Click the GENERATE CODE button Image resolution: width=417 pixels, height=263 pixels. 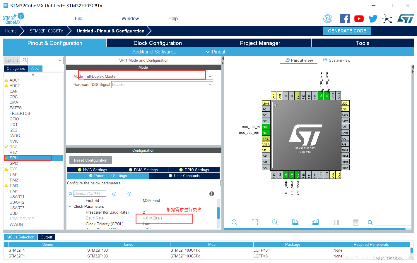coord(347,31)
